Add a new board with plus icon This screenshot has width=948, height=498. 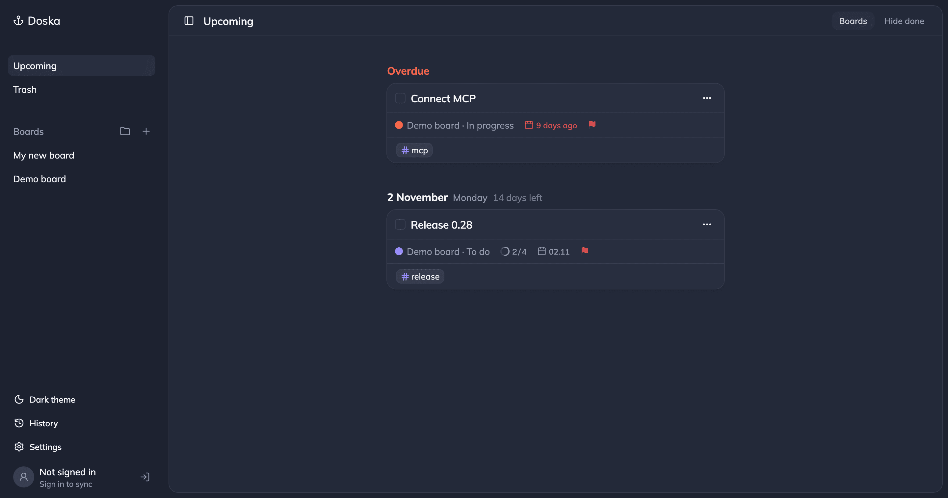146,131
